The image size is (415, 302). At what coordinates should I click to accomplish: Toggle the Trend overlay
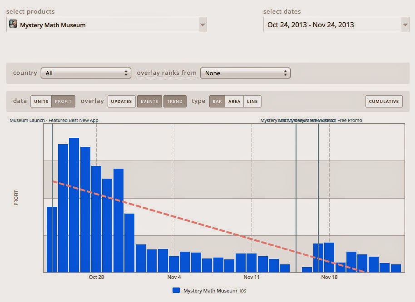(x=175, y=102)
